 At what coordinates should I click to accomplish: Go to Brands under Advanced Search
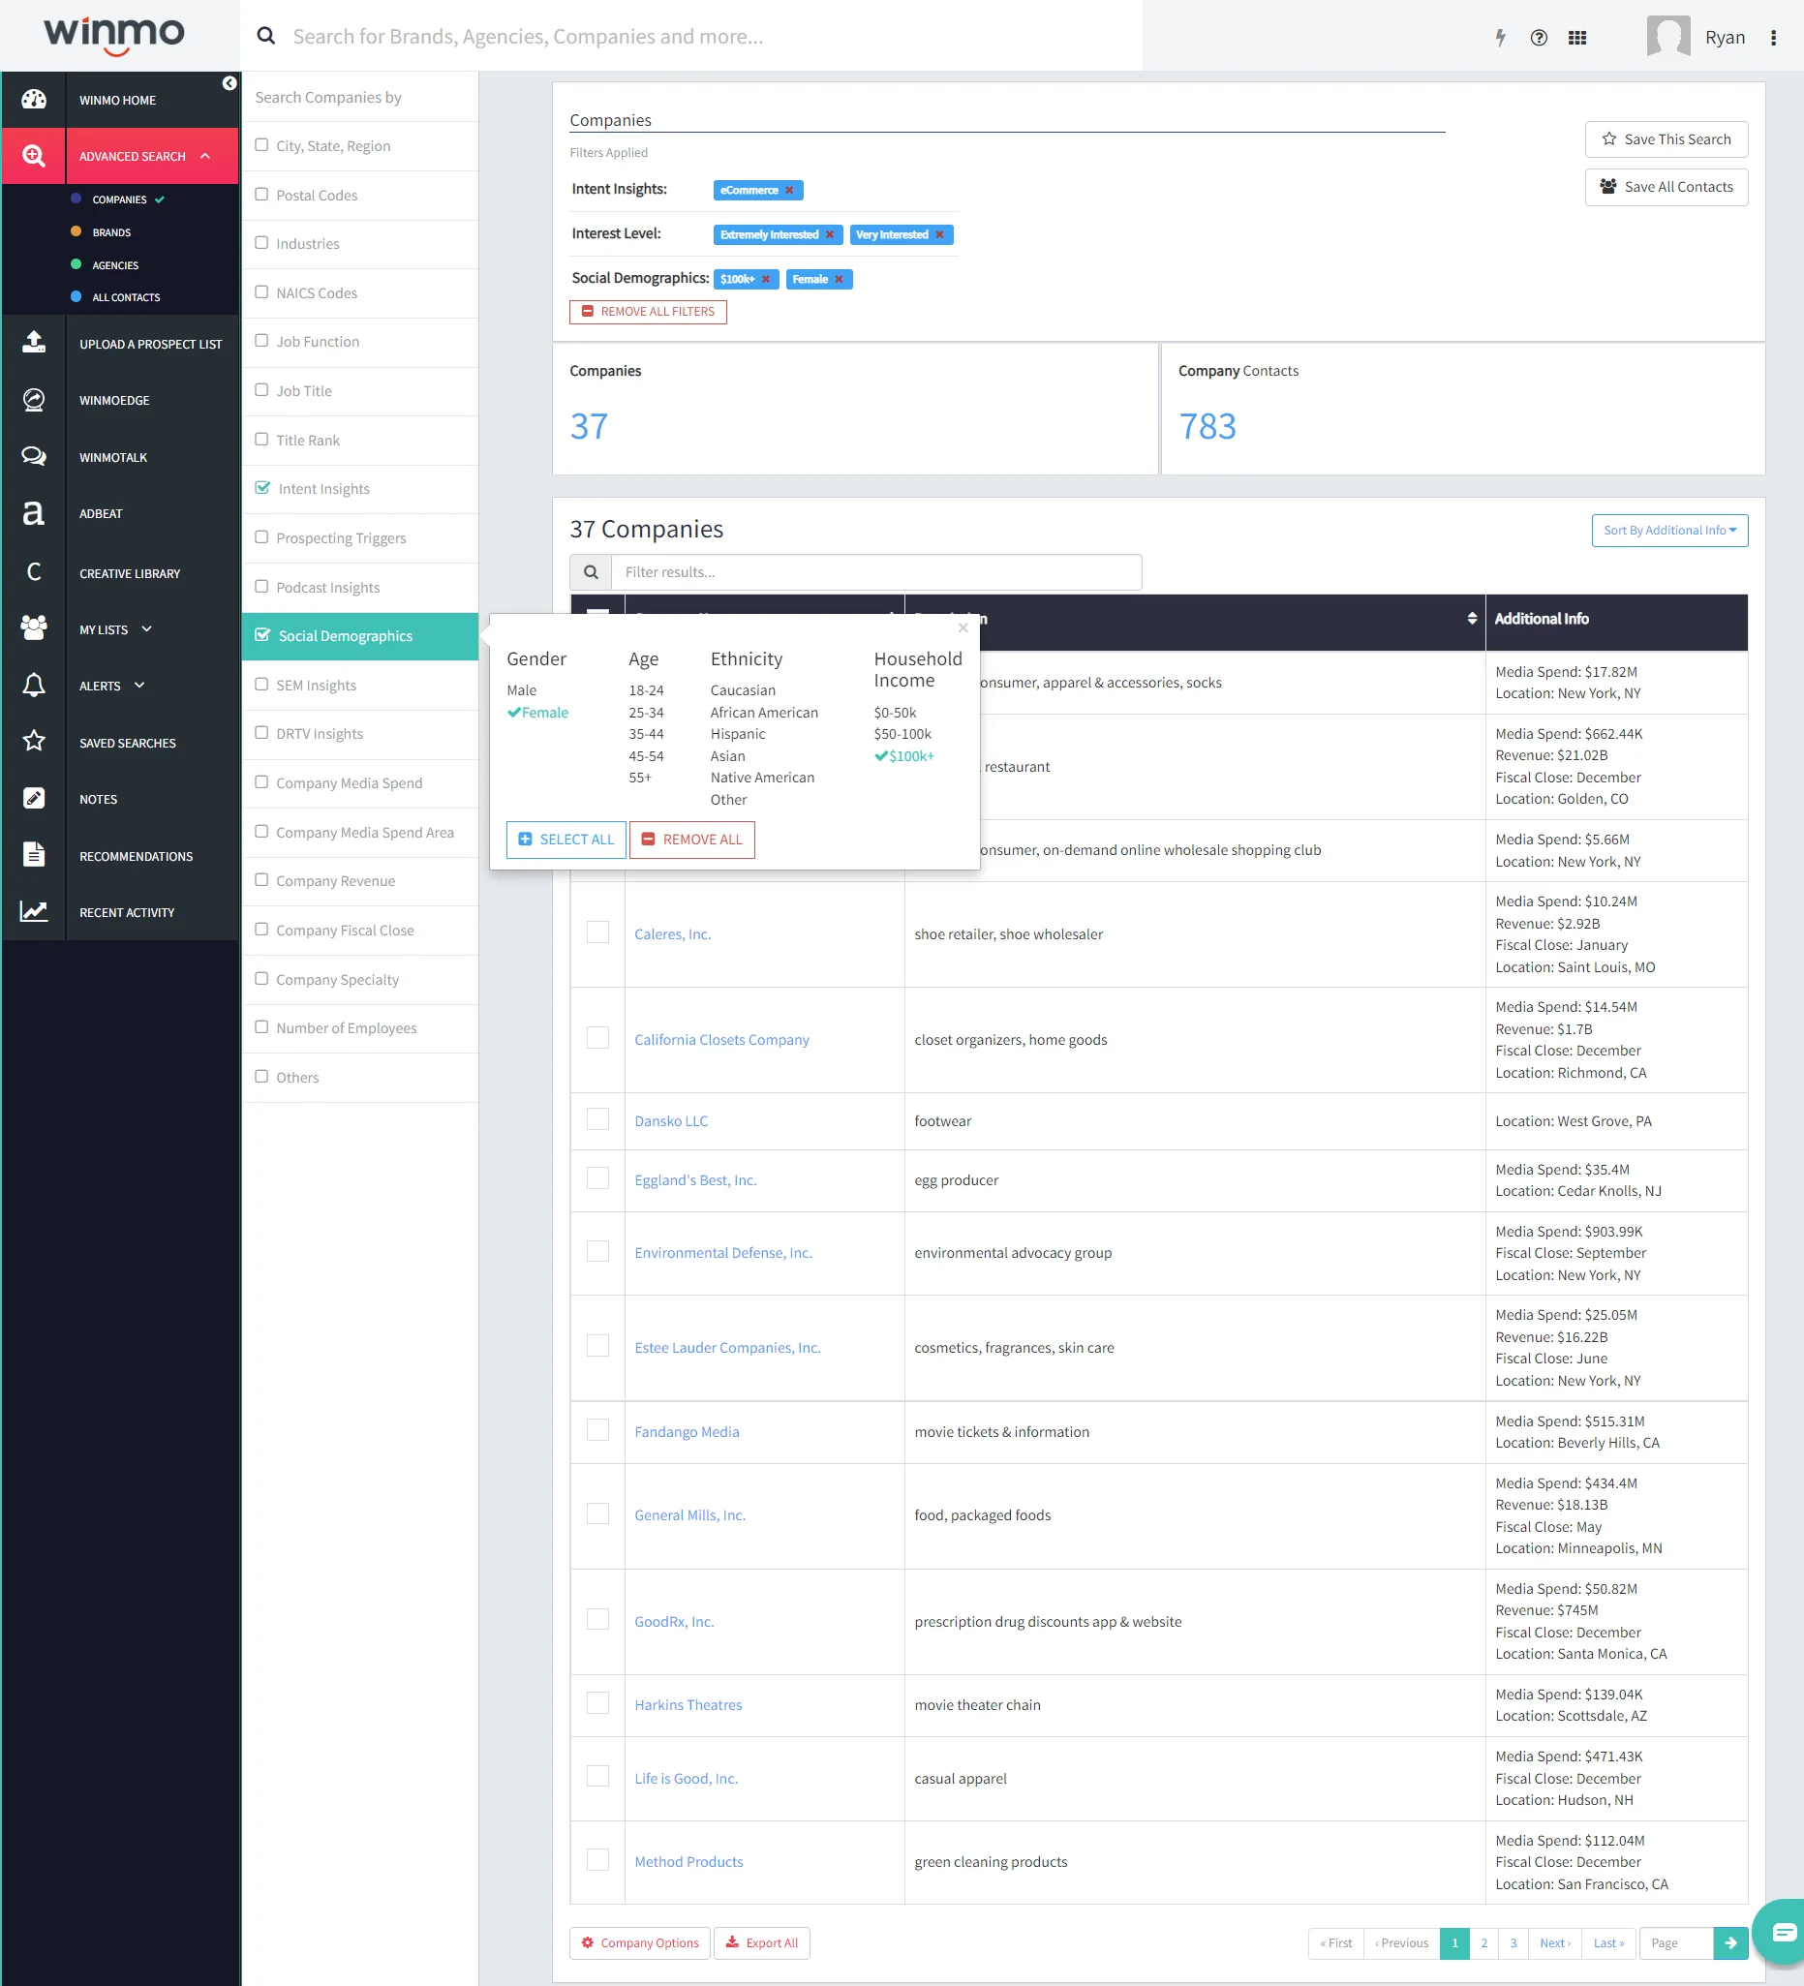(111, 232)
